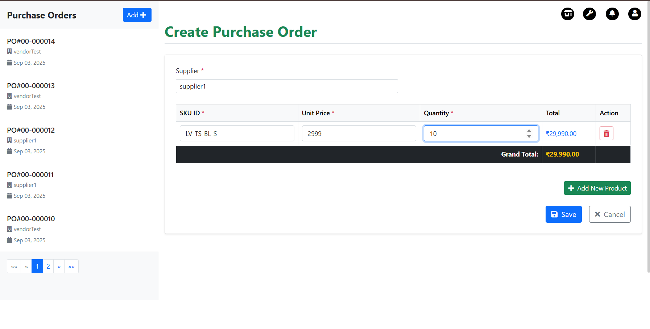
Task: Go to next page of orders
Action: [x=59, y=266]
